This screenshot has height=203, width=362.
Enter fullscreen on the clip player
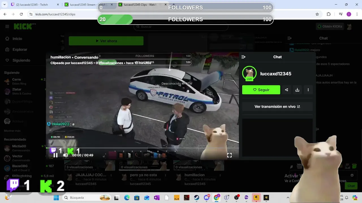pos(229,155)
